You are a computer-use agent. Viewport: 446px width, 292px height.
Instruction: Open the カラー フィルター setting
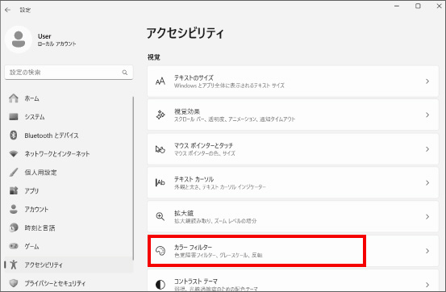pos(293,251)
